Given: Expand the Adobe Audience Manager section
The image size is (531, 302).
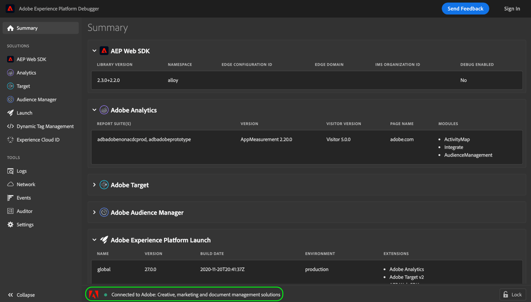Looking at the screenshot, I should coord(94,212).
